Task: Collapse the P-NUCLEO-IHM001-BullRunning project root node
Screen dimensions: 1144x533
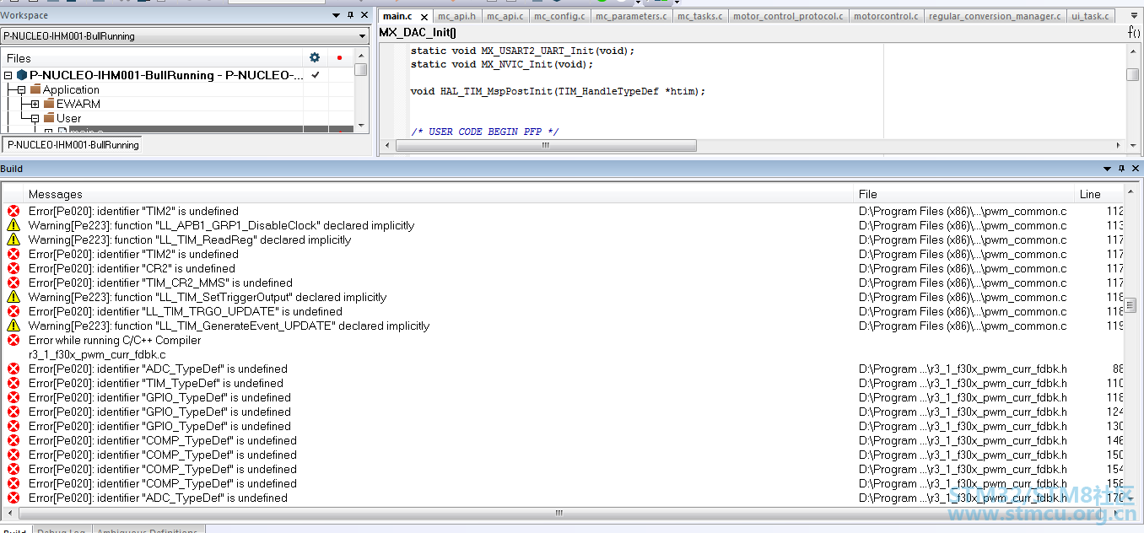Action: (8, 75)
